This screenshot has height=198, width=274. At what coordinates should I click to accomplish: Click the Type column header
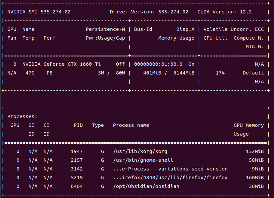pos(98,125)
